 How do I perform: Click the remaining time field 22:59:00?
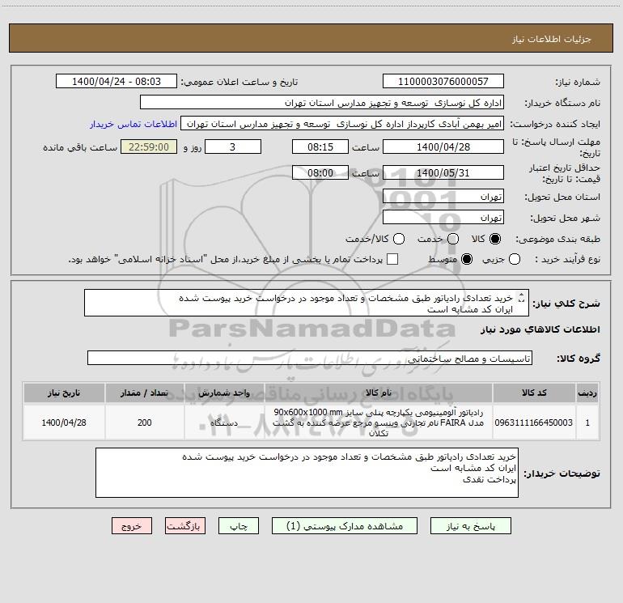point(149,147)
